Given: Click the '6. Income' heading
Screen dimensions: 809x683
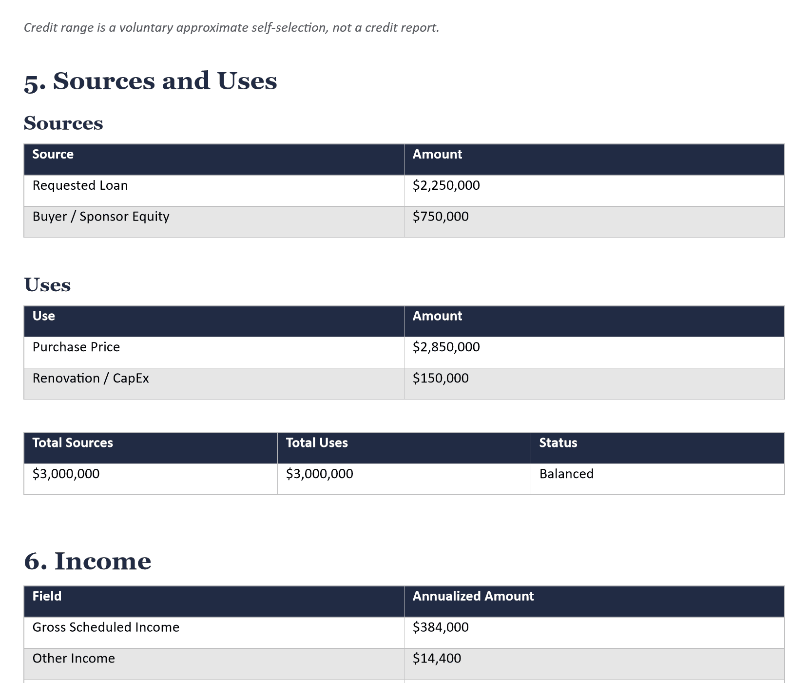Looking at the screenshot, I should pyautogui.click(x=88, y=561).
